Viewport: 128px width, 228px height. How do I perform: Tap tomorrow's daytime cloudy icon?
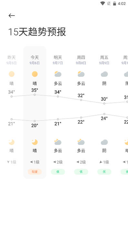[58, 74]
